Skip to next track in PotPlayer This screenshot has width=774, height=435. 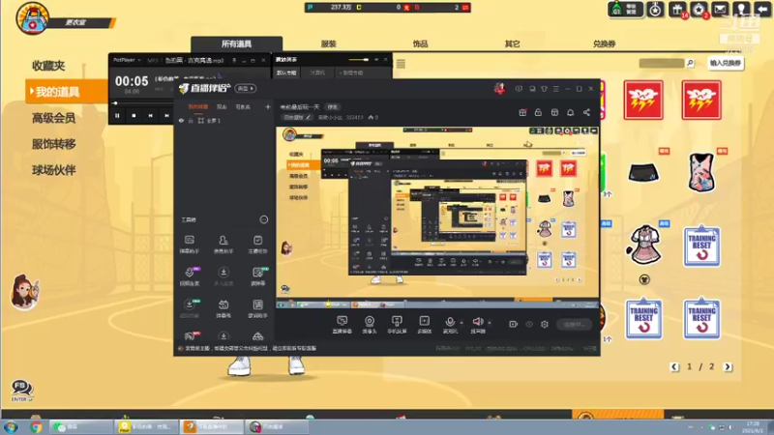click(x=166, y=115)
